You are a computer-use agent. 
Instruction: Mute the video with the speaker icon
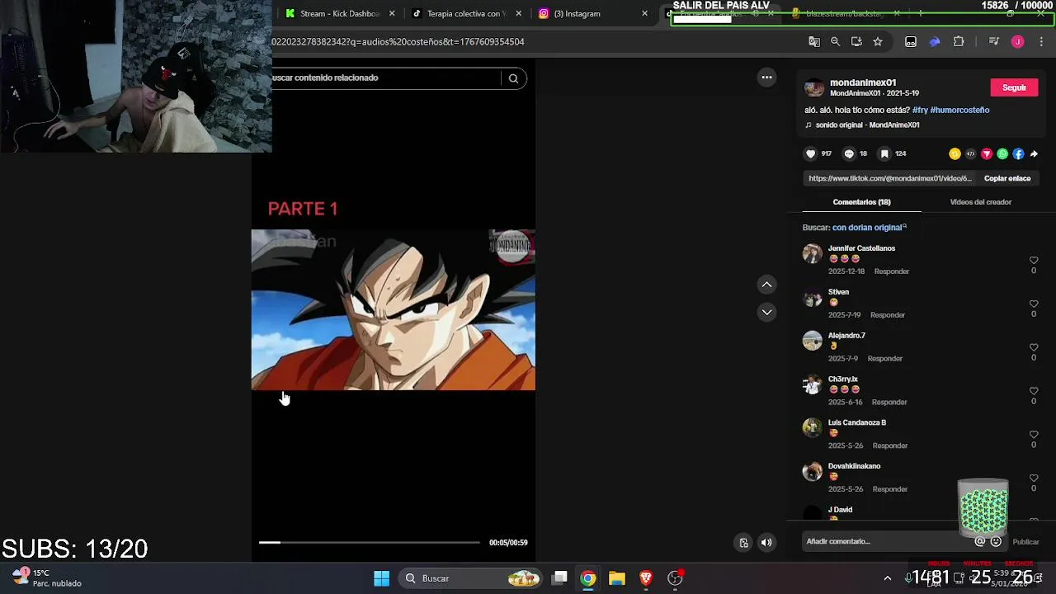click(x=766, y=542)
